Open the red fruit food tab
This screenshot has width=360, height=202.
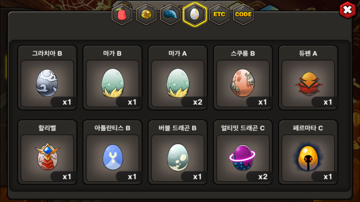(x=122, y=14)
